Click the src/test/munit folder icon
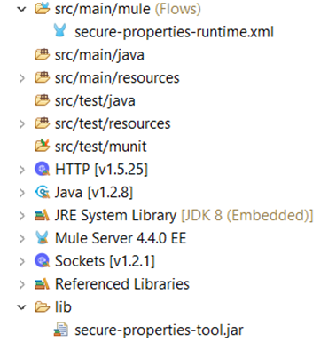Viewport: 336px width, 342px height. point(42,146)
